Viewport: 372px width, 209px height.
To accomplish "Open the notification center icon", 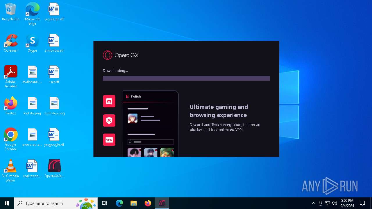I will point(362,203).
